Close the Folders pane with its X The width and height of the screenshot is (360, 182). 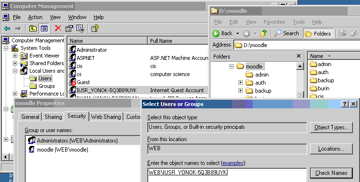[298, 56]
